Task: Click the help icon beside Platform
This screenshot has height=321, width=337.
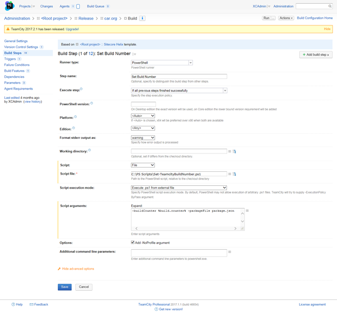Action: 76,117
